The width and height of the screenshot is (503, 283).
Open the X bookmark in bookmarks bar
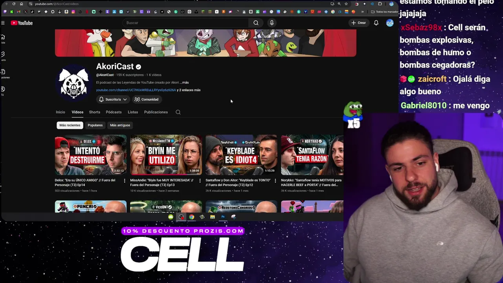(26, 12)
